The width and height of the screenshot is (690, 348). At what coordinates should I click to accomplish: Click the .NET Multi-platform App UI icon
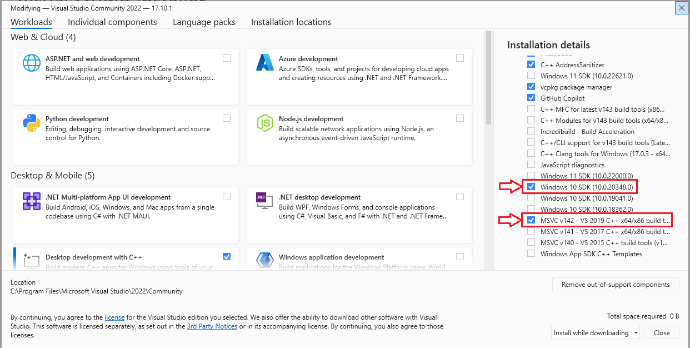click(x=32, y=201)
